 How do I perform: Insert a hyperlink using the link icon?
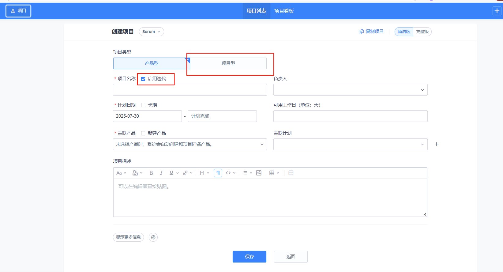pos(185,173)
